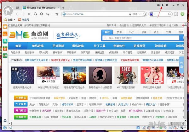Image resolution: width=189 pixels, height=132 pixels.
Task: Click the 分享 share side button
Action: tap(181, 65)
